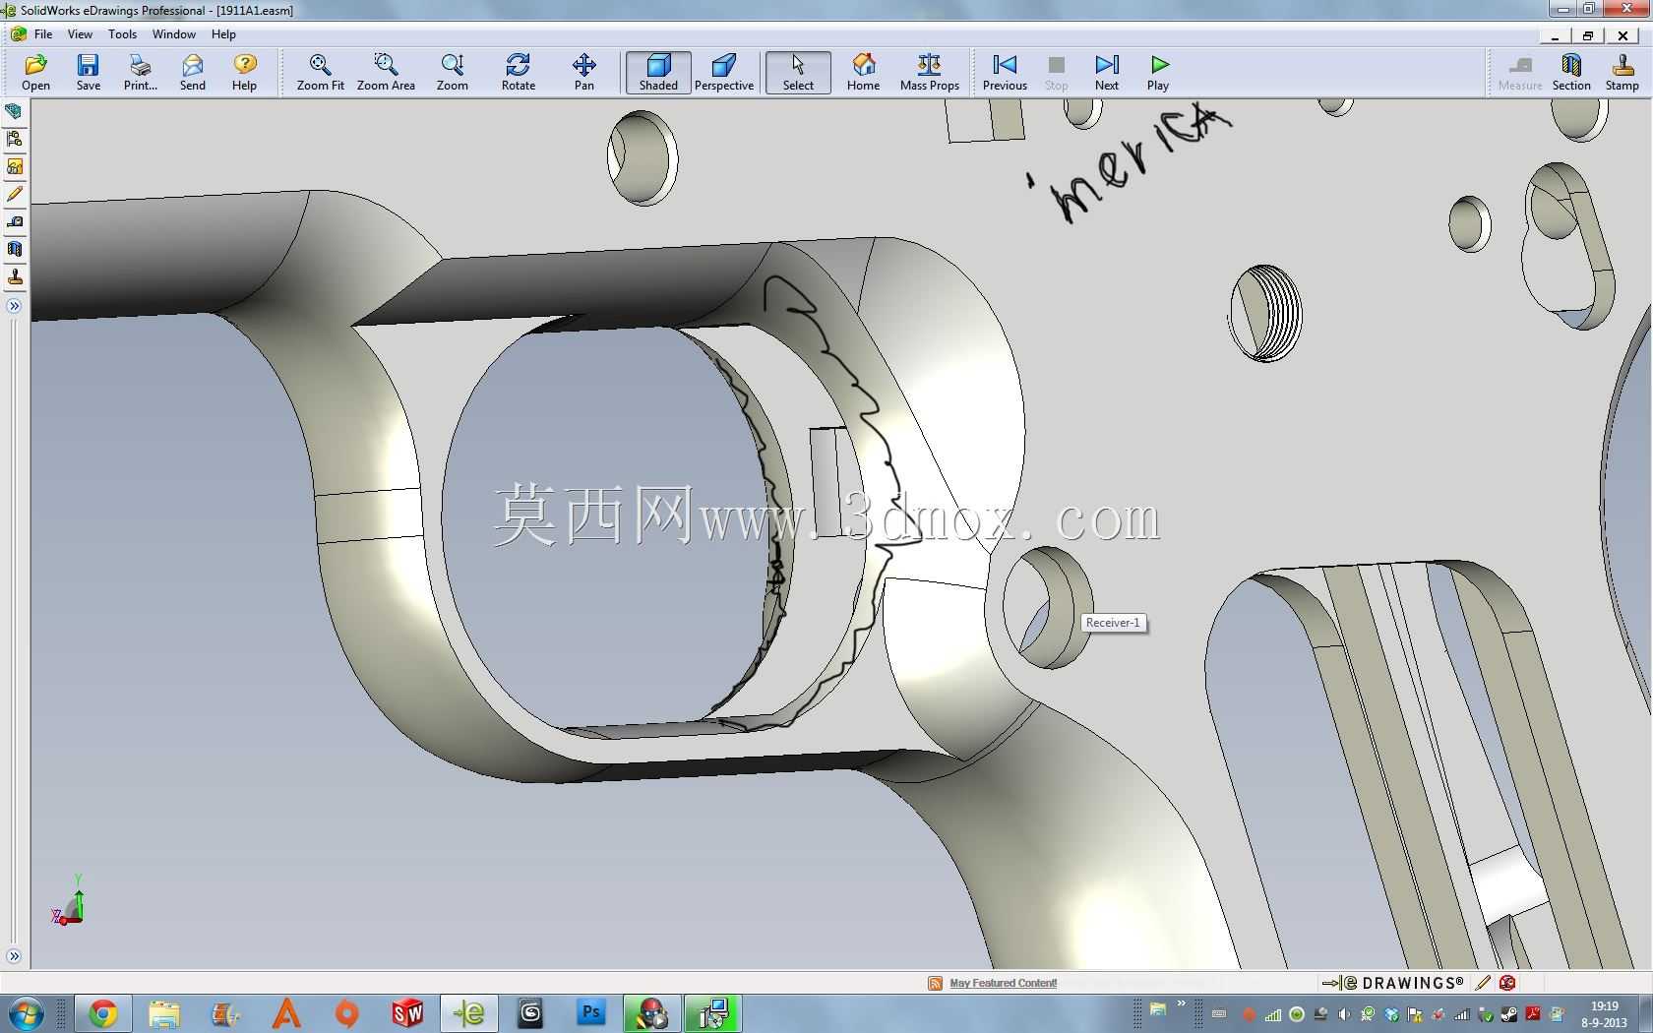
Task: Toggle Perspective view
Action: (724, 72)
